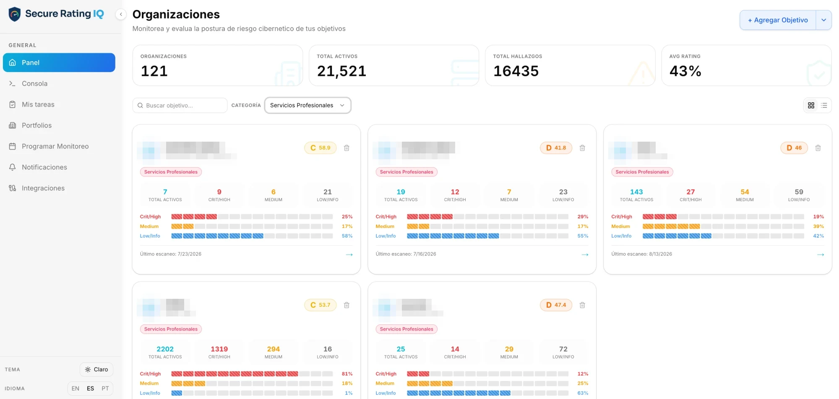This screenshot has height=399, width=839.
Task: Click the C 53.7 rating badge
Action: [320, 305]
